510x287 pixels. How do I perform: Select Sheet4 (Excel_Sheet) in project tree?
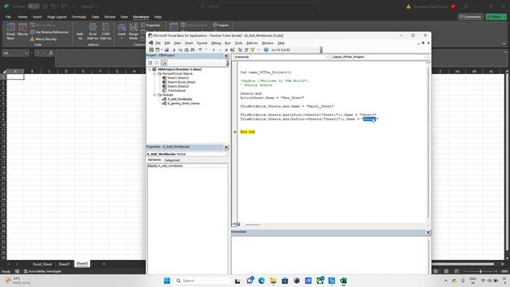181,82
